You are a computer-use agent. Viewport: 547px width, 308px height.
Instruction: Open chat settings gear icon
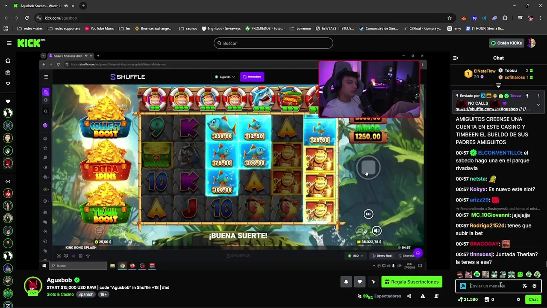(518, 299)
